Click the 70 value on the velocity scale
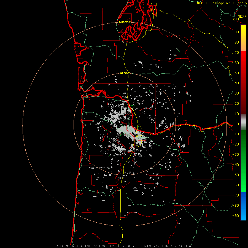Image resolution: width=248 pixels, height=248 pixels. pyautogui.click(x=237, y=53)
